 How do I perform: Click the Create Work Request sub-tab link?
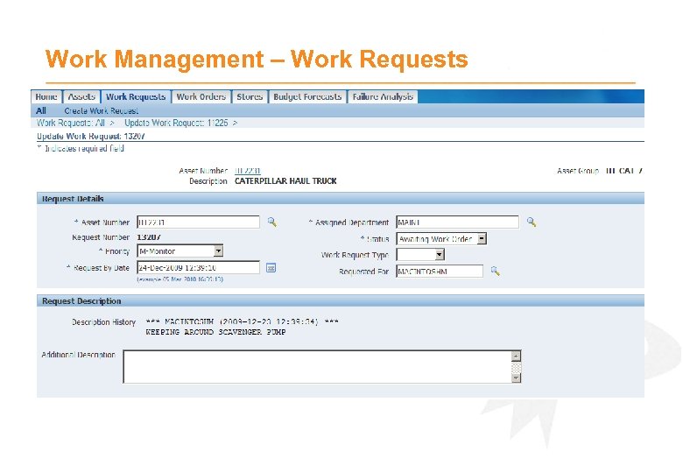click(102, 111)
